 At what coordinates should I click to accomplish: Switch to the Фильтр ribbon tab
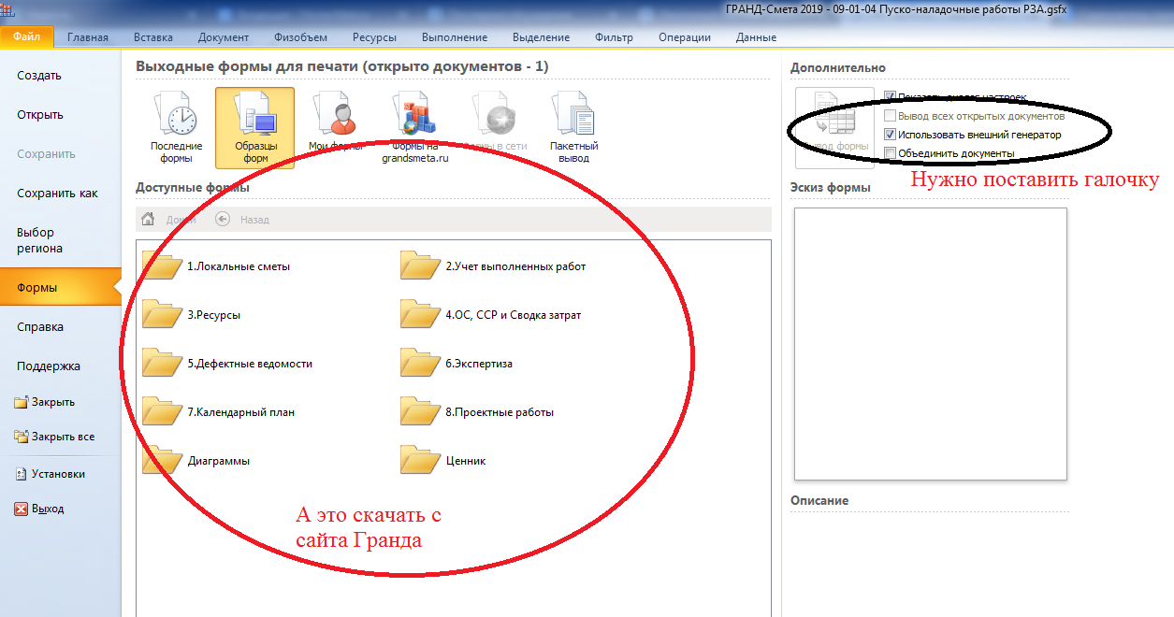(614, 37)
